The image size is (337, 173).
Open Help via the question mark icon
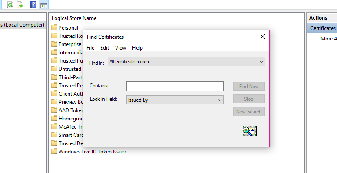click(33, 5)
